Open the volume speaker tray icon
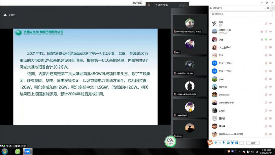Viewport: 275px width, 155px height. pos(252,152)
